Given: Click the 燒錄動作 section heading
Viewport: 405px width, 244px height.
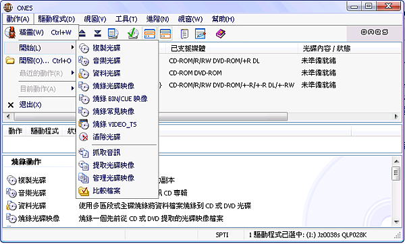Looking at the screenshot, I should (26, 162).
